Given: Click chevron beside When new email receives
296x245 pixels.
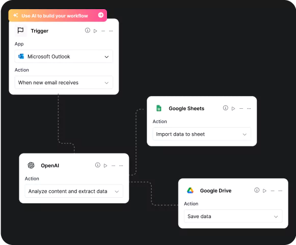Looking at the screenshot, I should [x=106, y=83].
